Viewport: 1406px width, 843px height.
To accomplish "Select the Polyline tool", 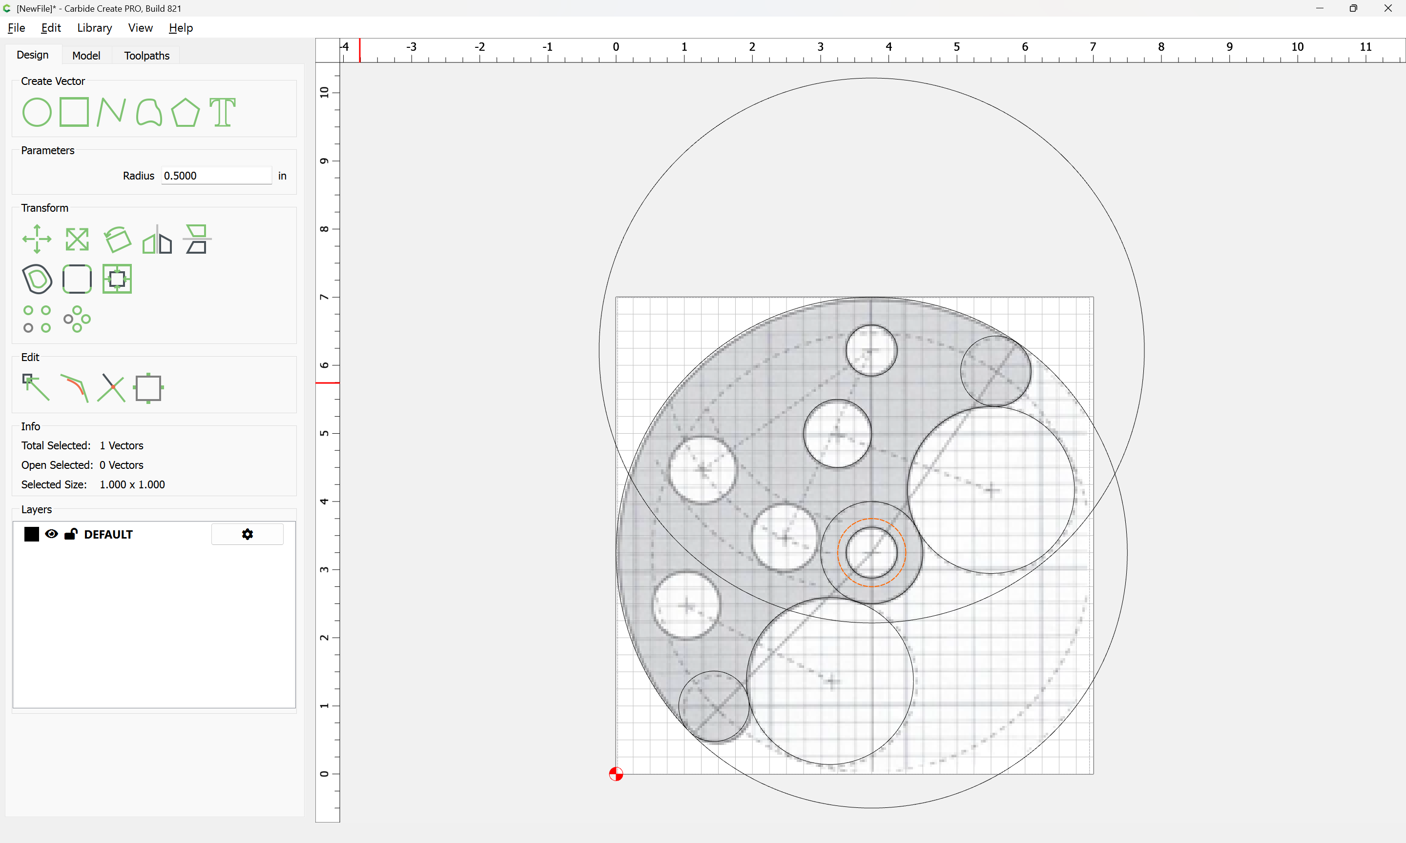I will (x=111, y=112).
